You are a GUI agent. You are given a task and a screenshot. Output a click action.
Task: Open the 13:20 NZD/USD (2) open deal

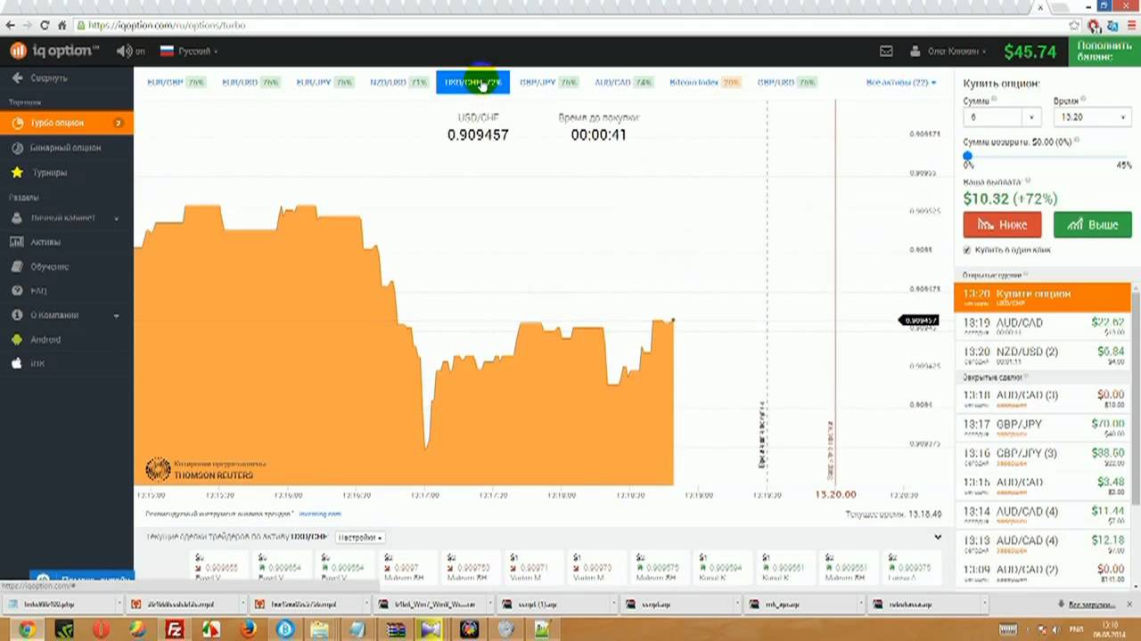[x=1042, y=355]
